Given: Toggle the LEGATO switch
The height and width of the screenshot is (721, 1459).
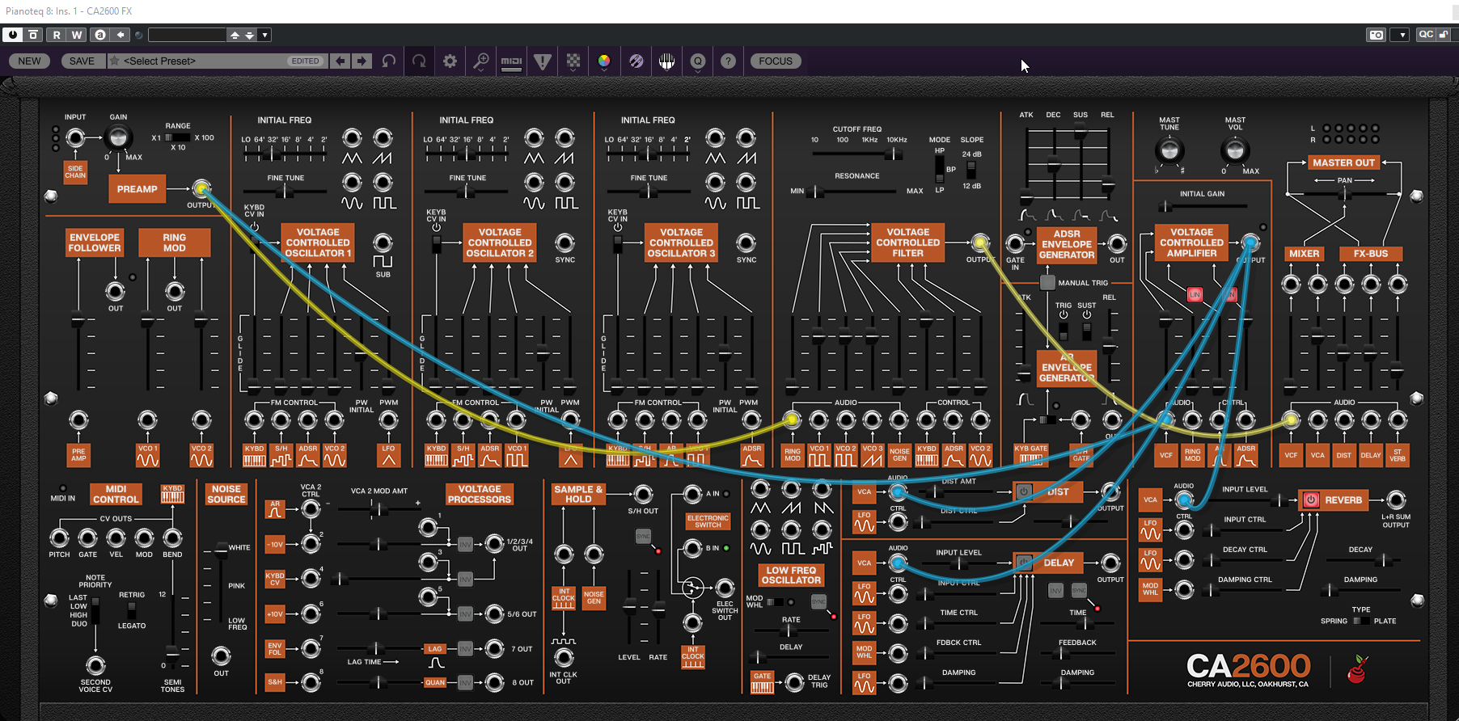Looking at the screenshot, I should click(132, 610).
